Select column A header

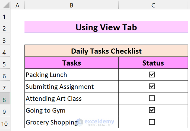(17, 5)
